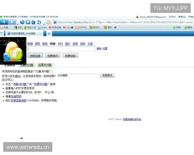194x155 pixels.
Task: Switch to the 百科 search category
Action: click(x=83, y=44)
